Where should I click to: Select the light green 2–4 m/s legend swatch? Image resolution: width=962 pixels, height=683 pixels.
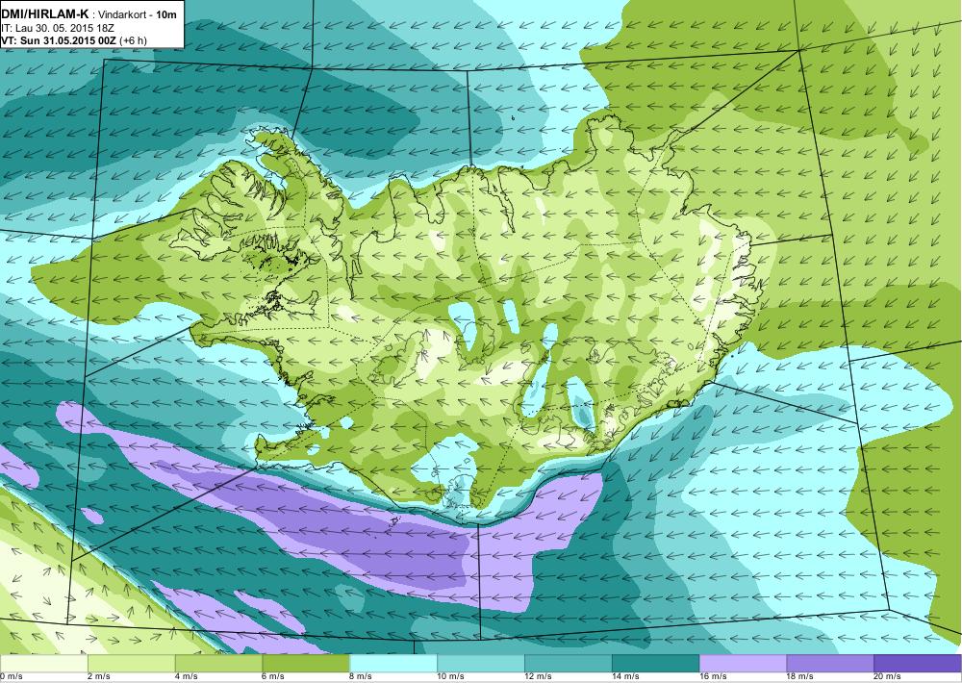click(x=131, y=664)
